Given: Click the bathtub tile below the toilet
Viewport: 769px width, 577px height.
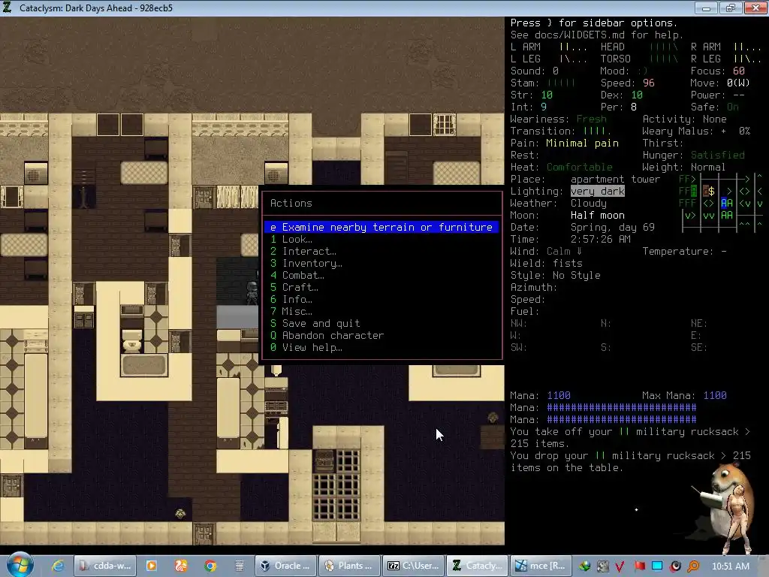Looking at the screenshot, I should click(x=144, y=365).
